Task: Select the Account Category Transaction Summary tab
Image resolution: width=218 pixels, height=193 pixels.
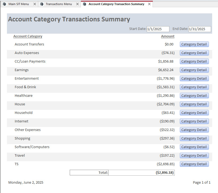Action: (116, 4)
